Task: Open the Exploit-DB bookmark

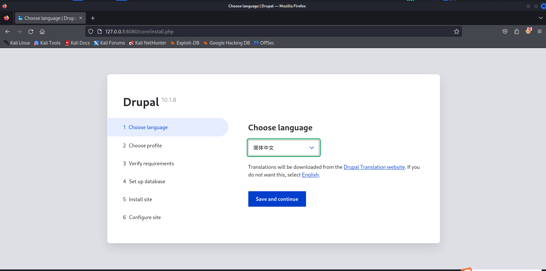Action: (185, 43)
